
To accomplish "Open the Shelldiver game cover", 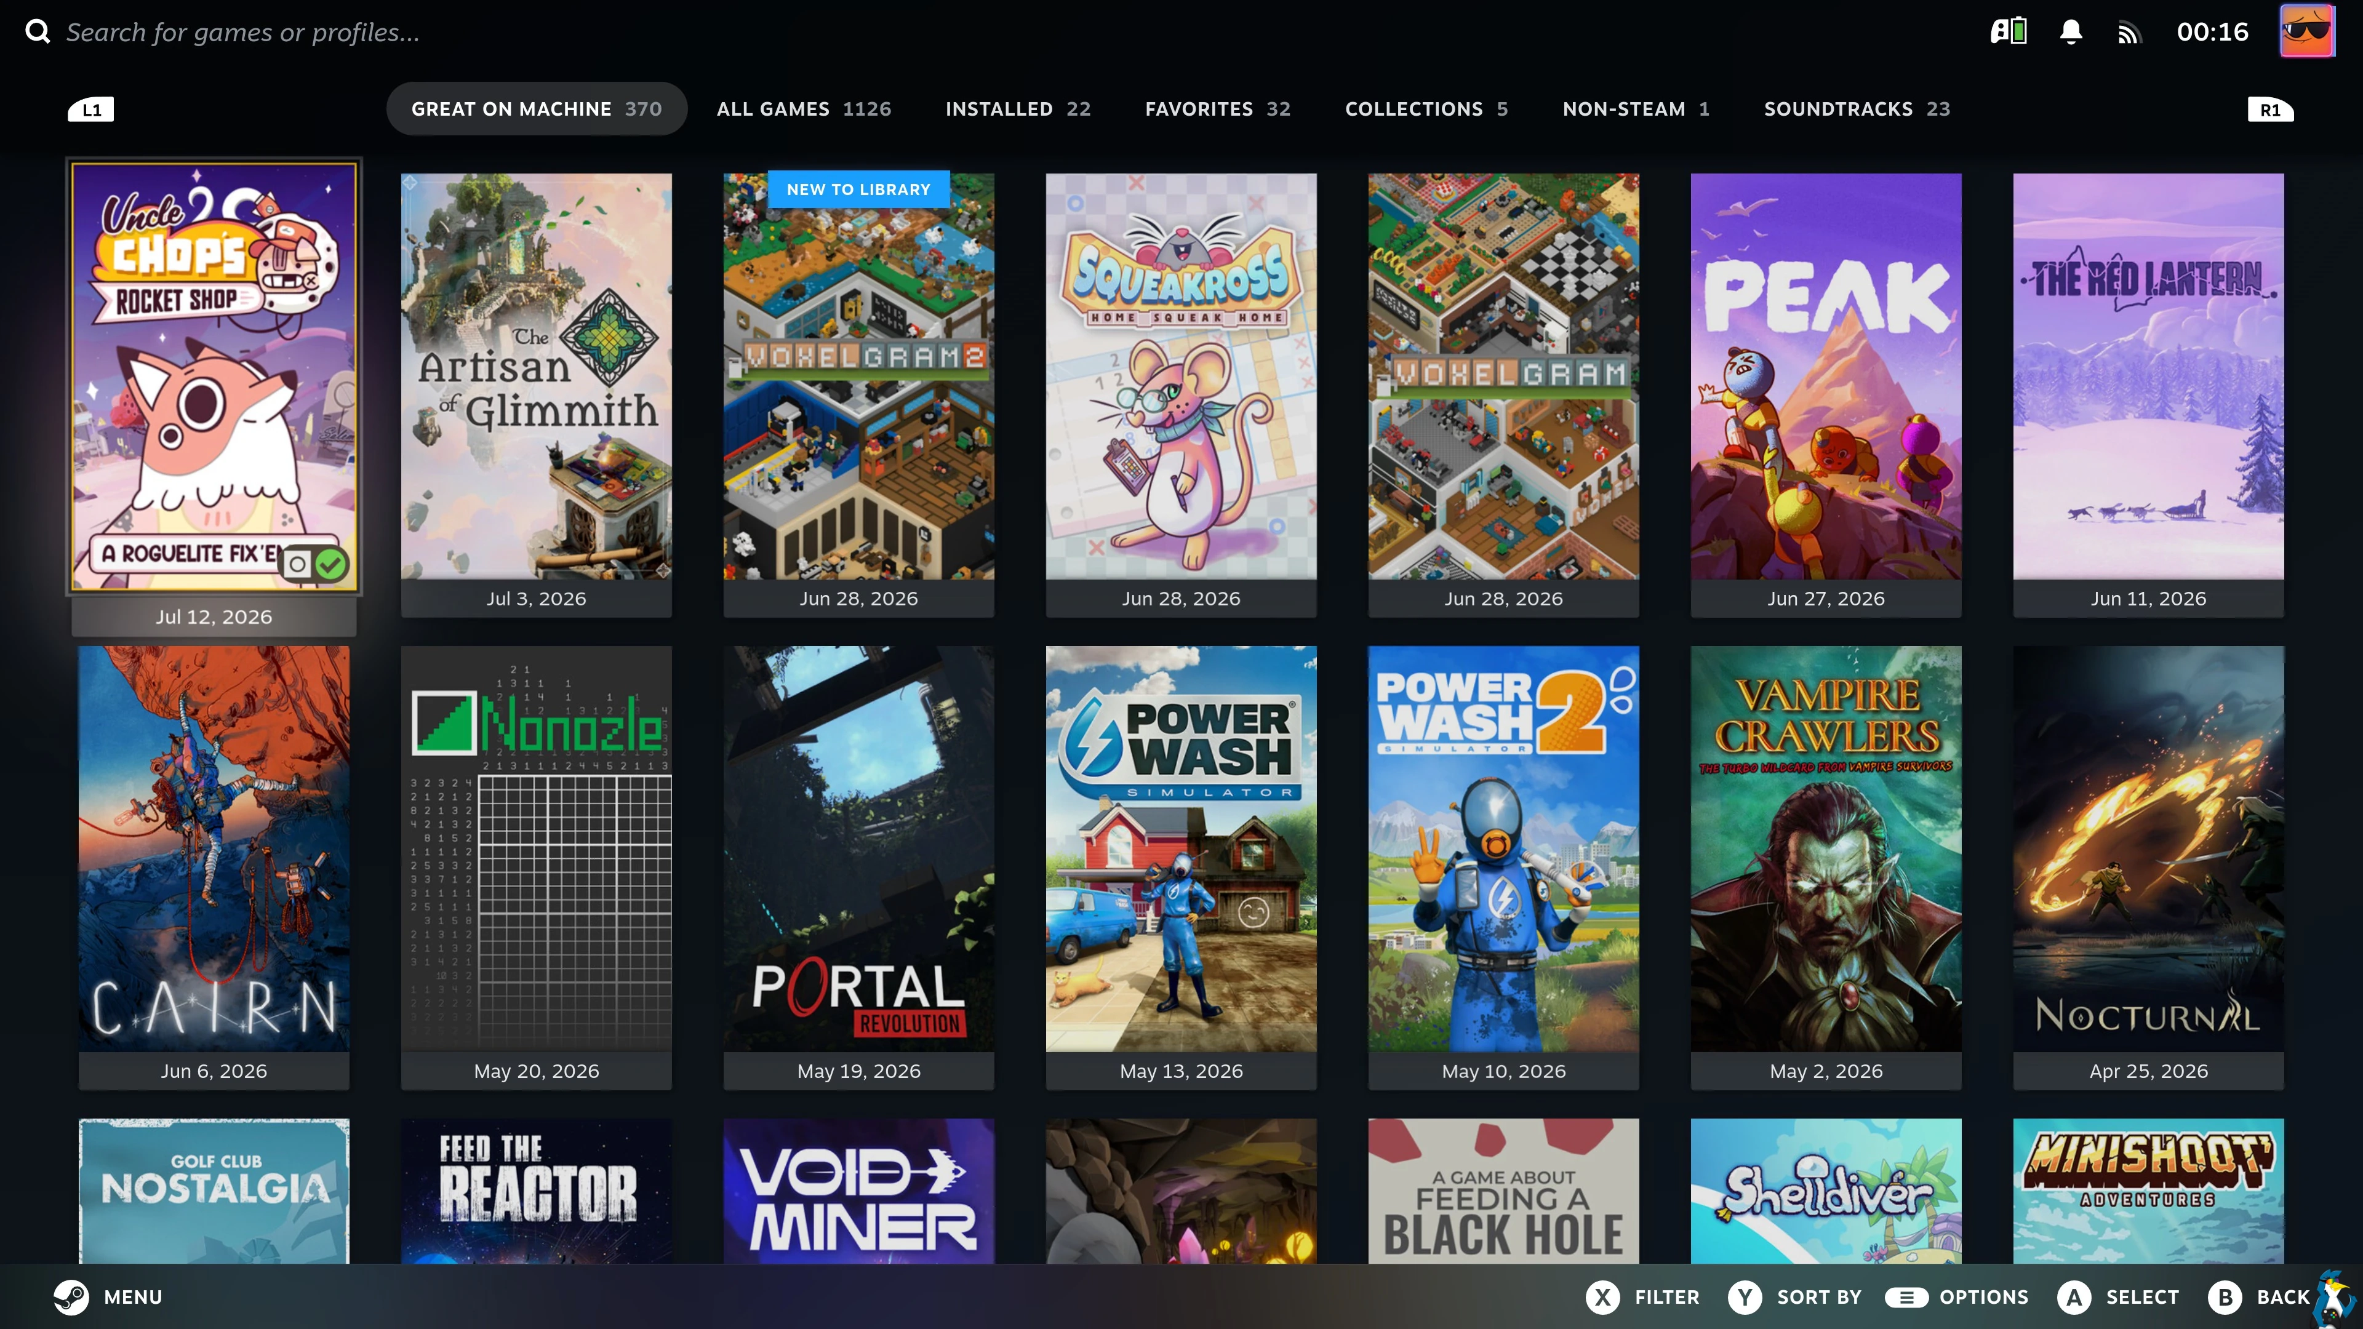I will point(1826,1191).
